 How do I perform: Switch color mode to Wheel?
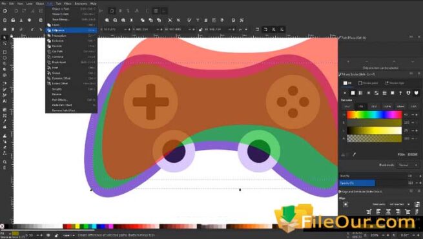point(400,107)
